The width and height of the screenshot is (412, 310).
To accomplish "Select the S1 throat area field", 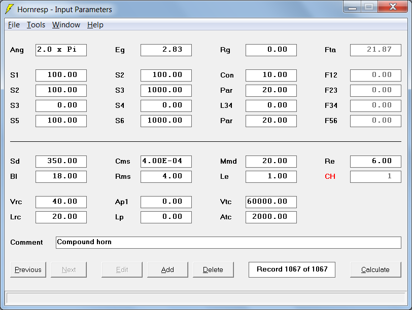I will (x=61, y=75).
